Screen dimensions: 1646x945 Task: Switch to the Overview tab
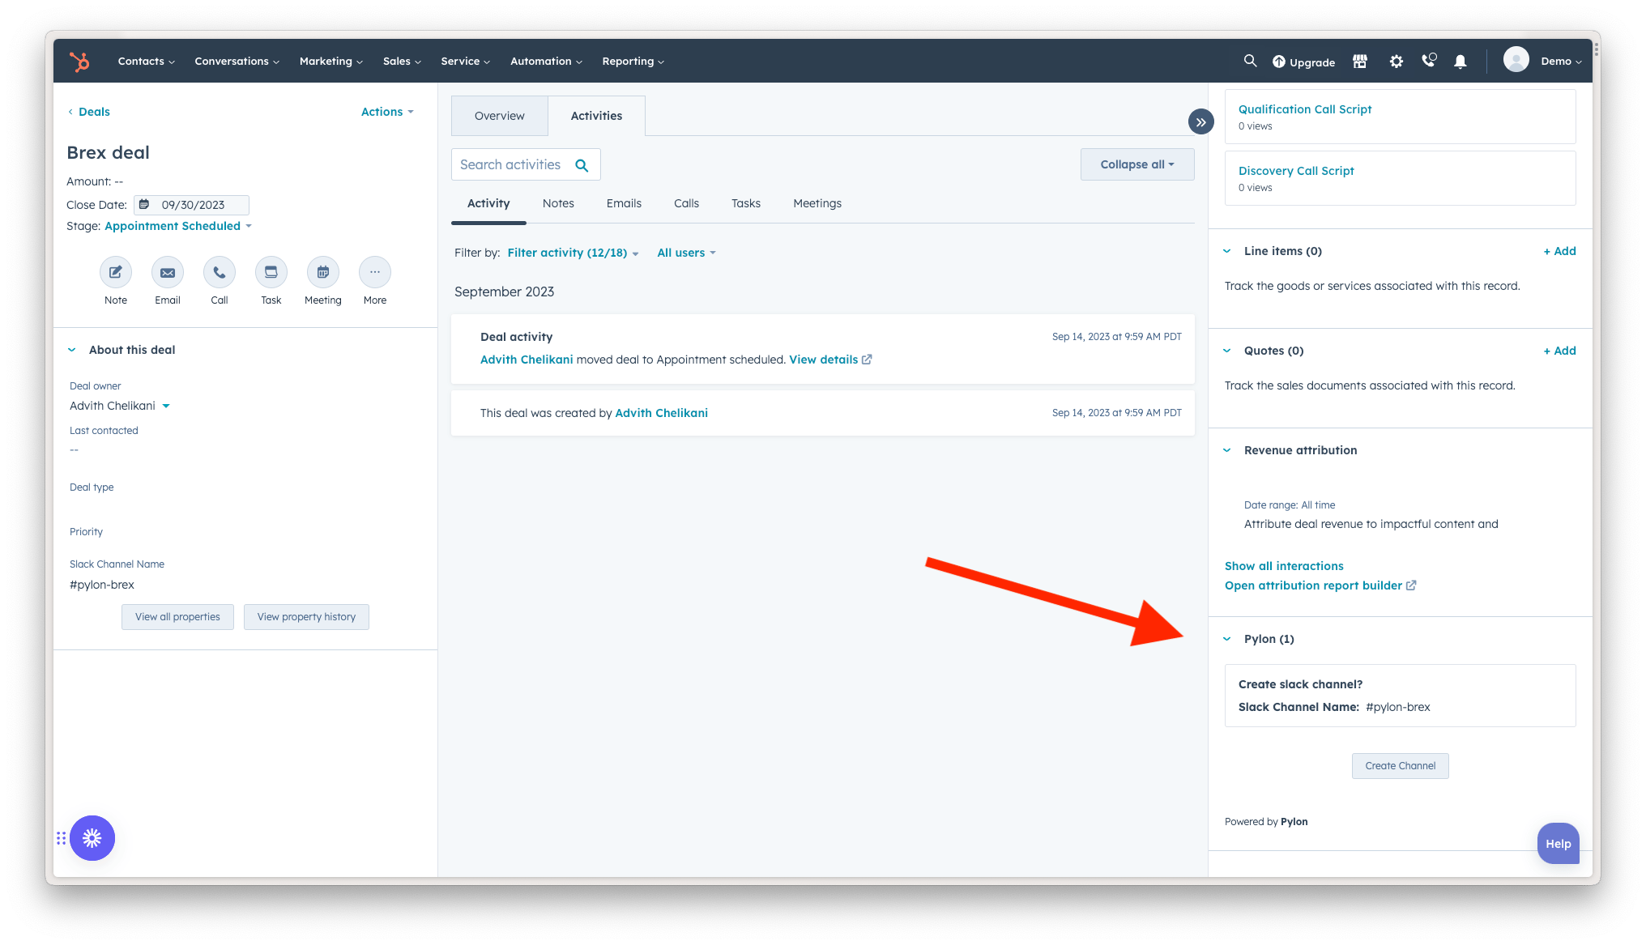click(x=500, y=116)
